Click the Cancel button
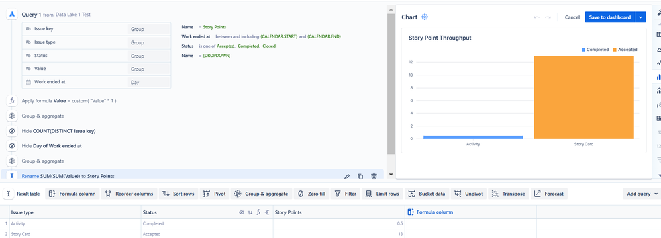 572,17
